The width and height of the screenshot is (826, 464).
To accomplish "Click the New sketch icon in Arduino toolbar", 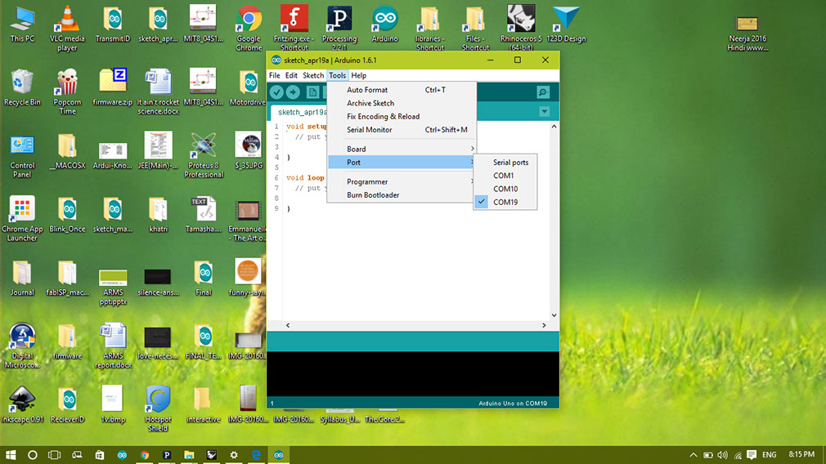I will click(x=312, y=92).
